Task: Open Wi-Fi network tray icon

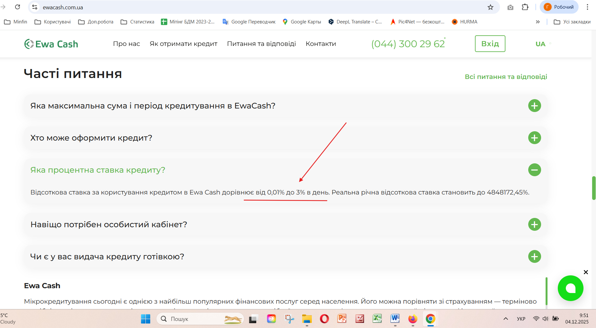Action: 536,319
